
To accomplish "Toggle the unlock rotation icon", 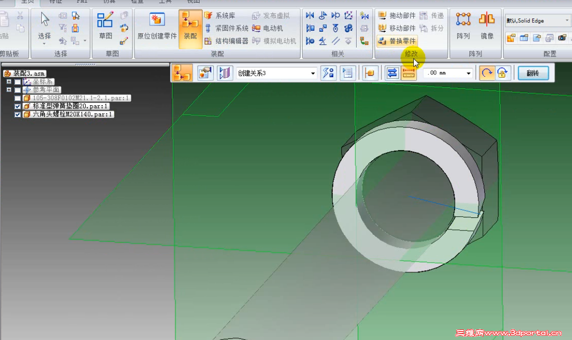I will click(x=487, y=73).
